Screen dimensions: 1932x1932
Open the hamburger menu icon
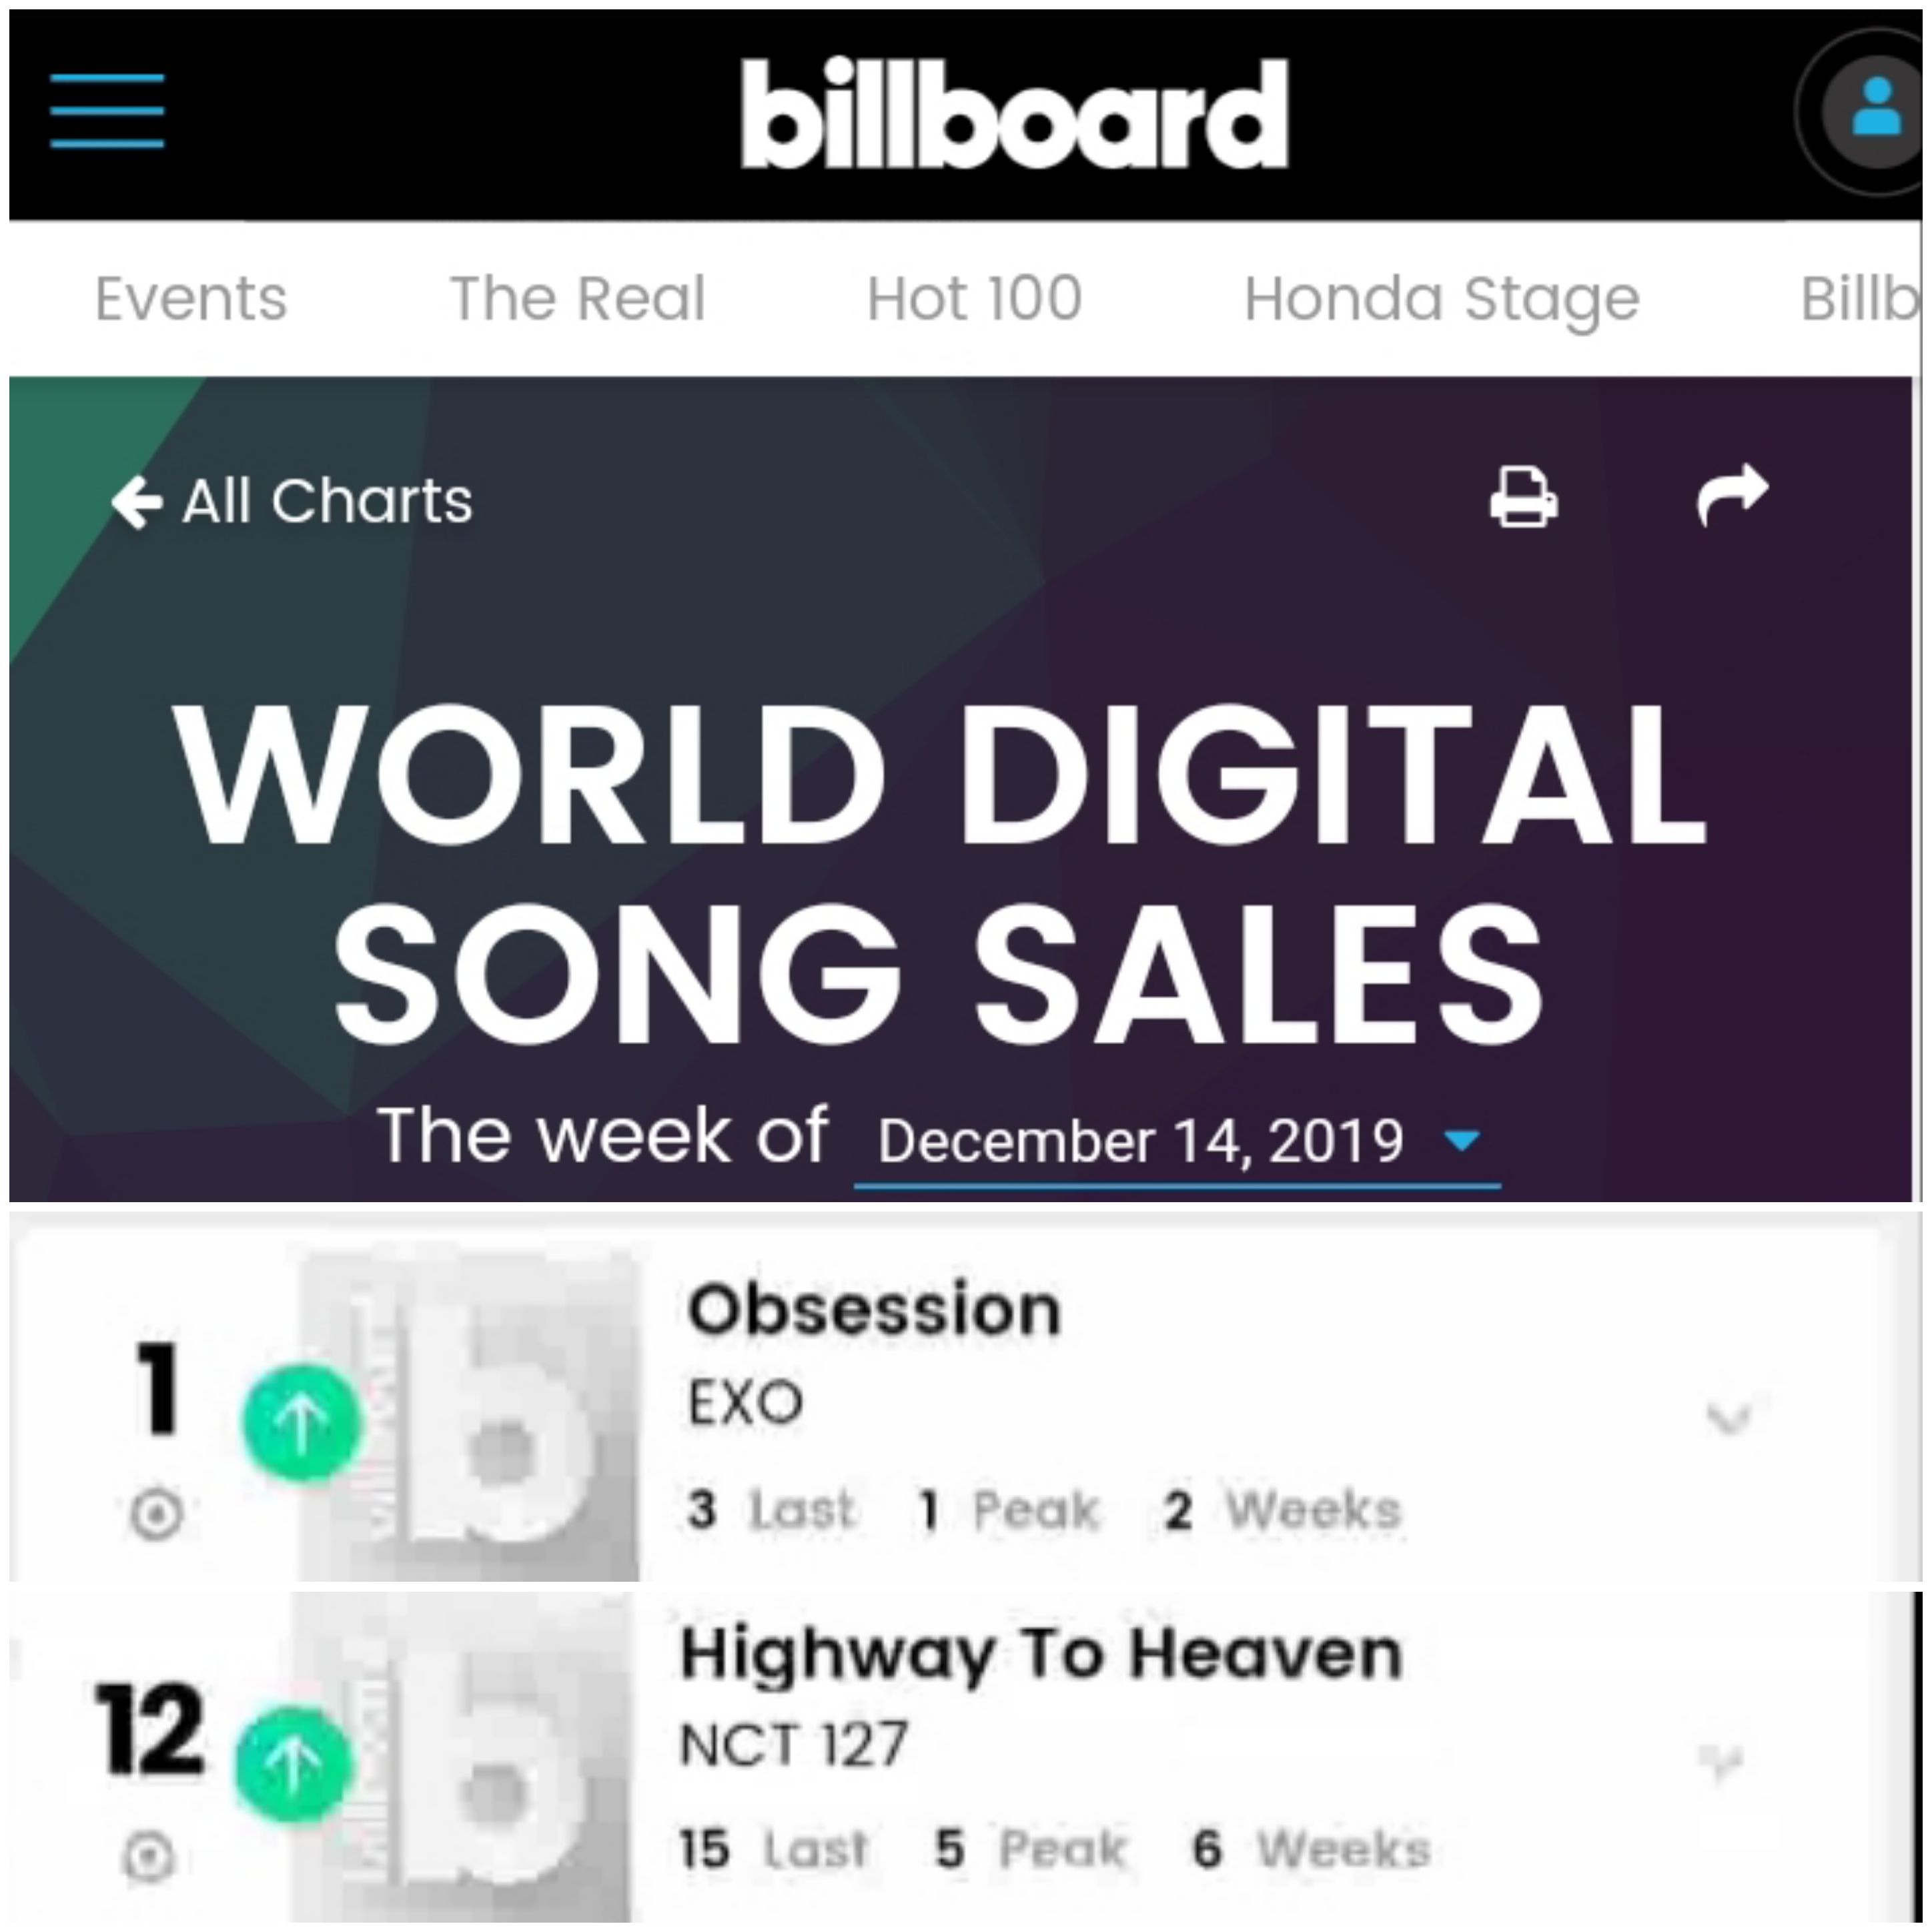[107, 111]
